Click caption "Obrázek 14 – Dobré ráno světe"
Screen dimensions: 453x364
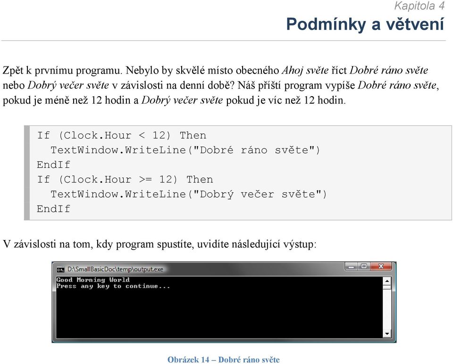click(224, 360)
